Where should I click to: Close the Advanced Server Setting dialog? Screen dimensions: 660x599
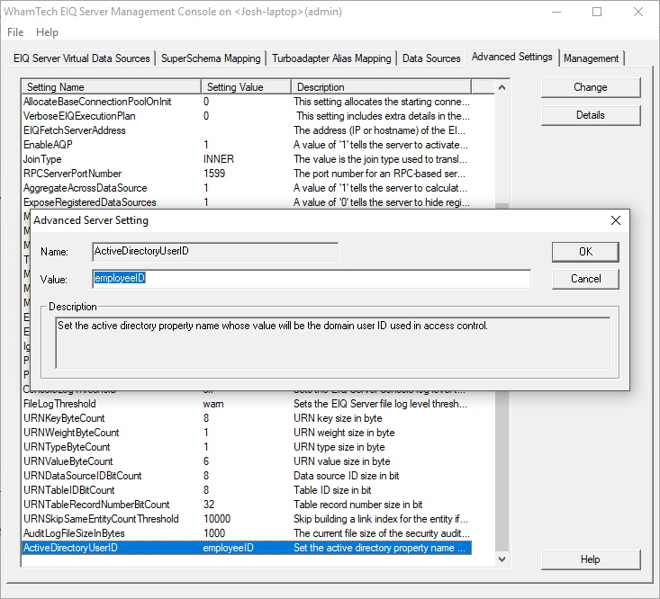click(x=616, y=220)
